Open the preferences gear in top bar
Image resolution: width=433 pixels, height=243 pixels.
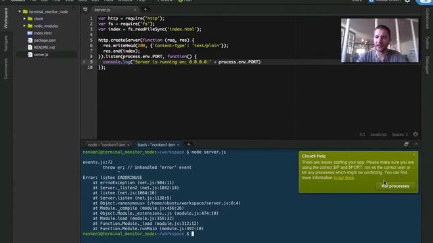click(407, 1)
